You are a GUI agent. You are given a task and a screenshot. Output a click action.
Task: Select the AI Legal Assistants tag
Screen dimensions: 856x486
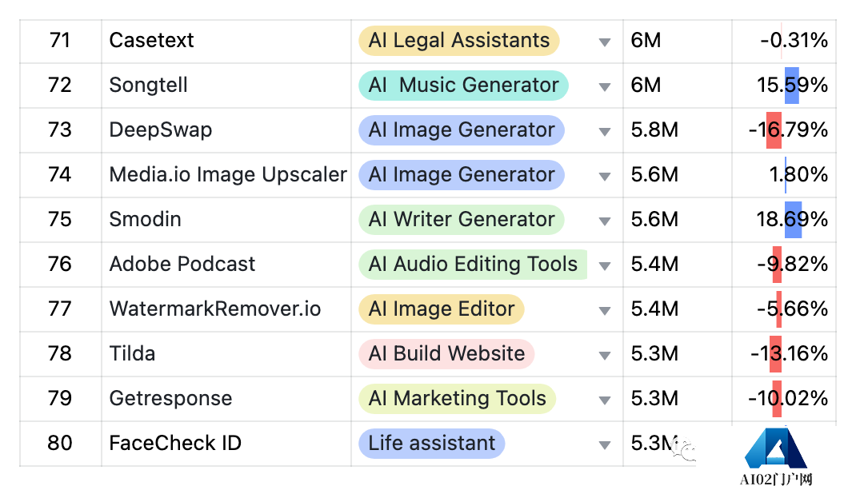pyautogui.click(x=459, y=40)
